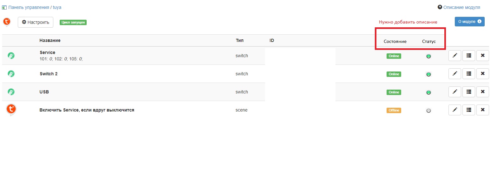Click the Online badge for Switch 2
The width and height of the screenshot is (491, 170).
pyautogui.click(x=394, y=74)
